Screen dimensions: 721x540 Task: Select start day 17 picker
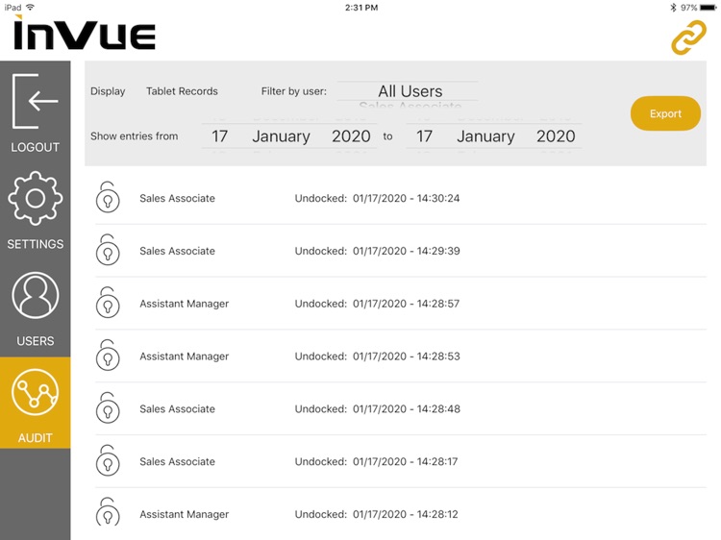(220, 136)
